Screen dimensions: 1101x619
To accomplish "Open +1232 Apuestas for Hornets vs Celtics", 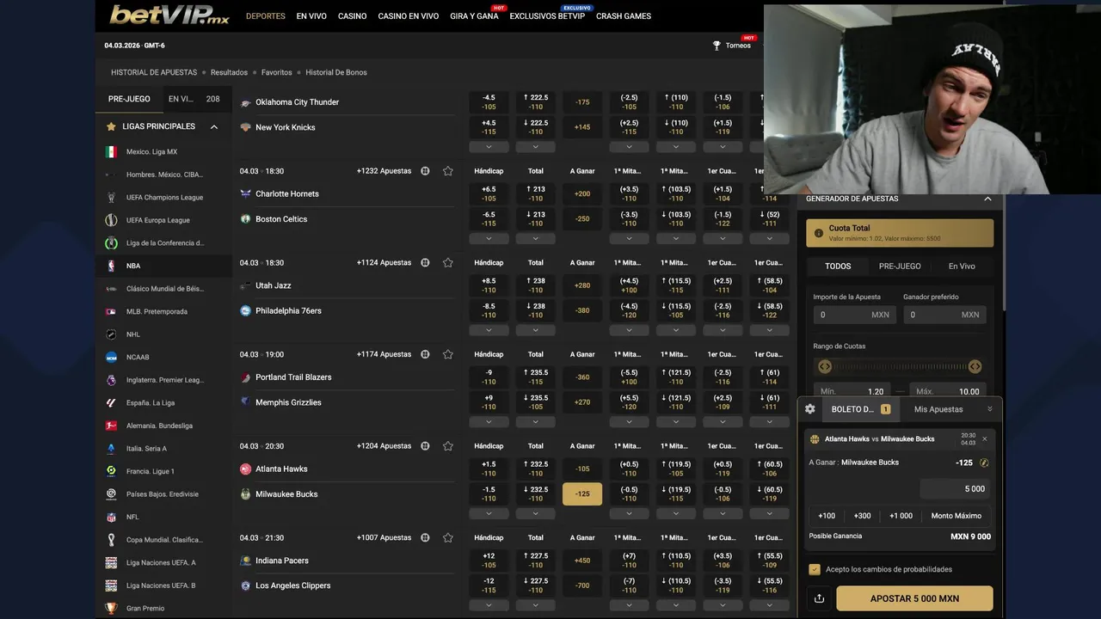I will point(384,171).
